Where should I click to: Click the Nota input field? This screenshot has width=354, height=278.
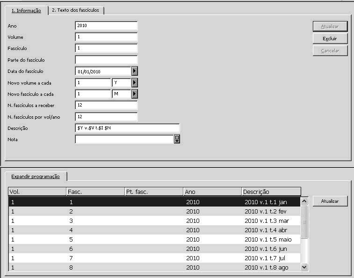pos(124,139)
